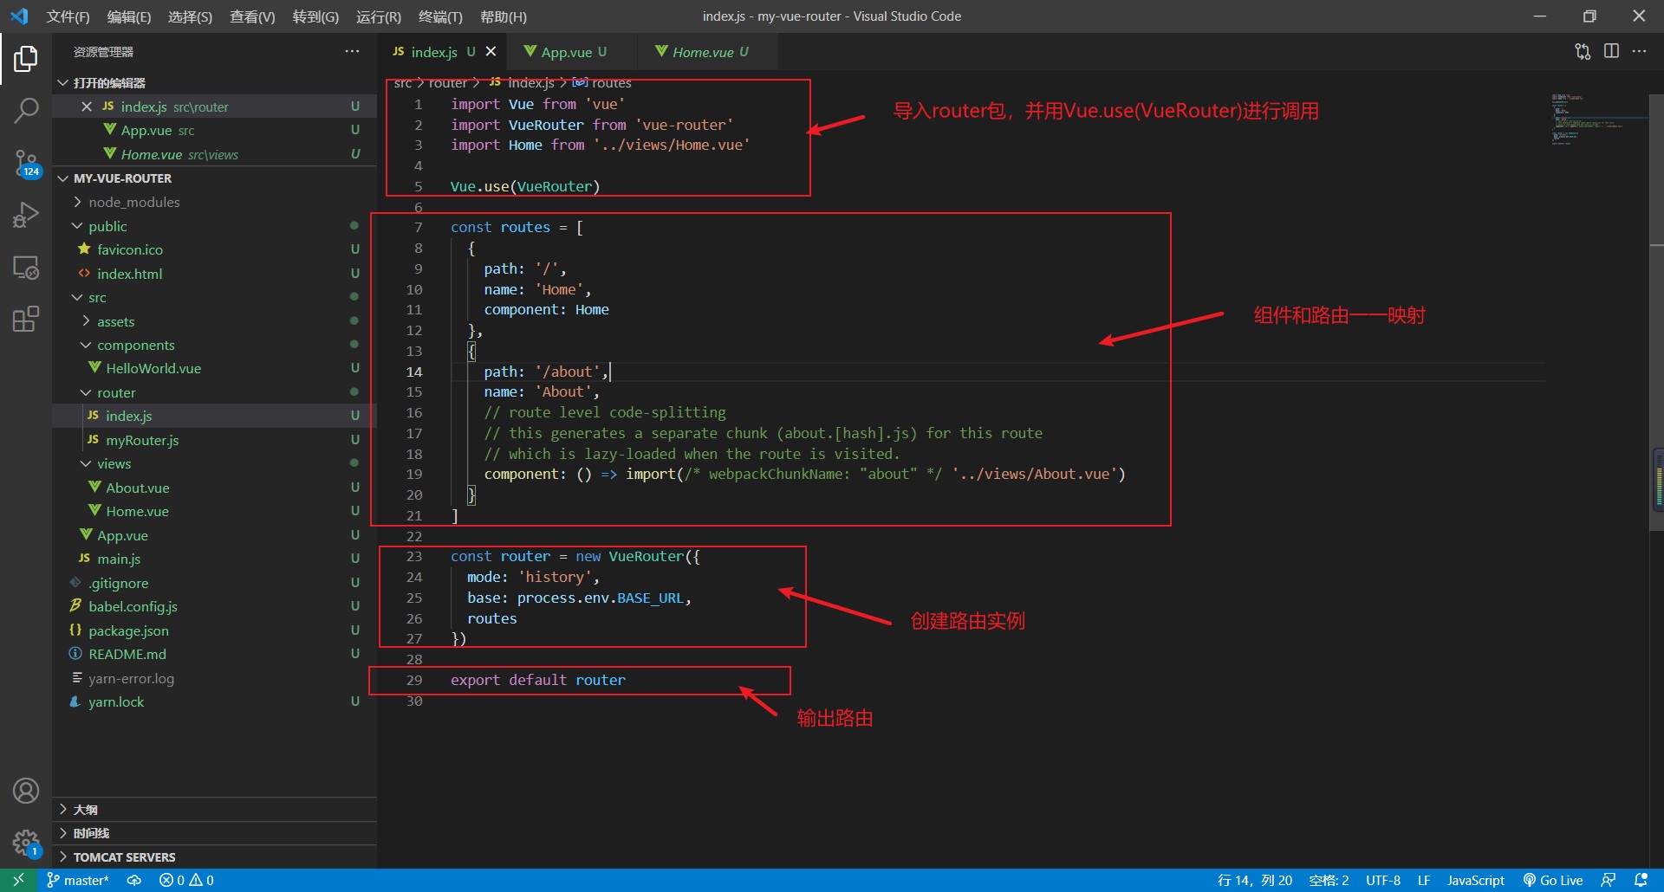Open the Extensions view icon
Image resolution: width=1664 pixels, height=892 pixels.
(x=26, y=319)
